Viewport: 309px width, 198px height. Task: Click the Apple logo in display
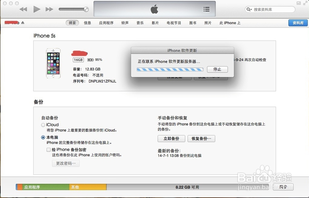click(154, 9)
